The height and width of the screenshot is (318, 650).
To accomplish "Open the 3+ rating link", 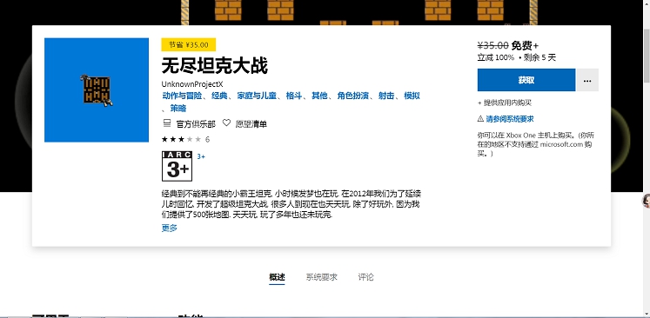I will pos(201,156).
